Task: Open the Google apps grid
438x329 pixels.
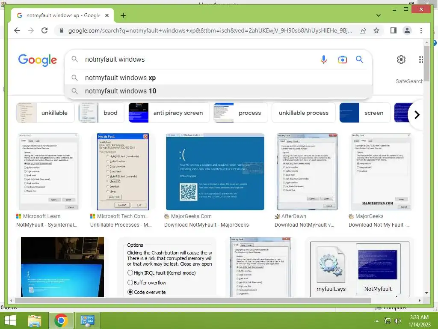Action: [x=421, y=59]
